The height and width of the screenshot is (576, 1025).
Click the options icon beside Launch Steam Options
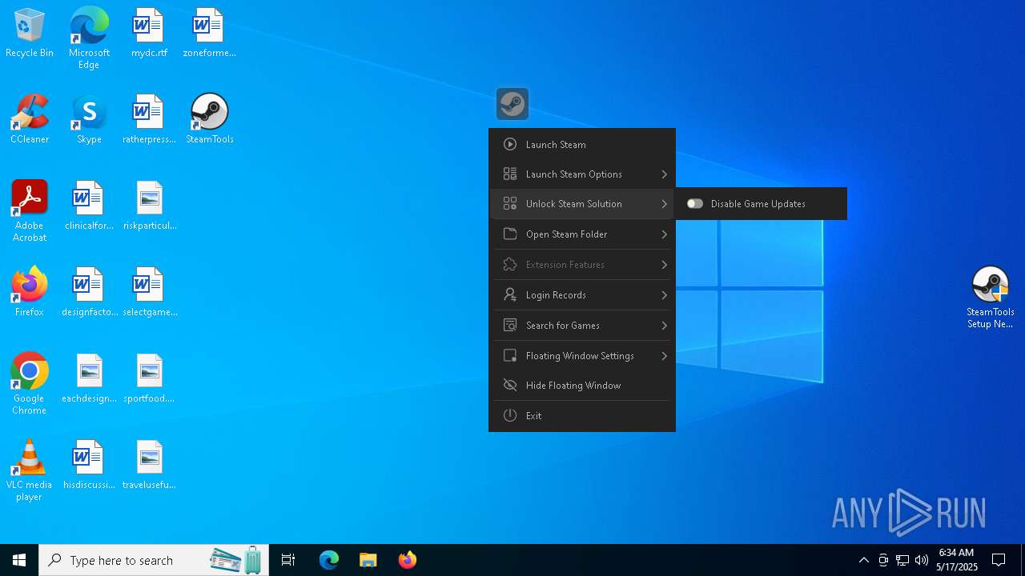(x=509, y=174)
